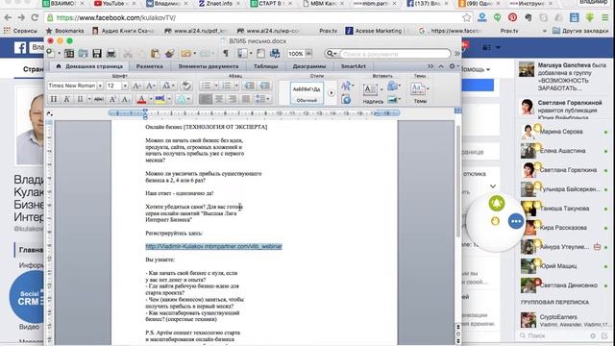
Task: Click the Word vertical scrollbar thumb
Action: coord(457,182)
